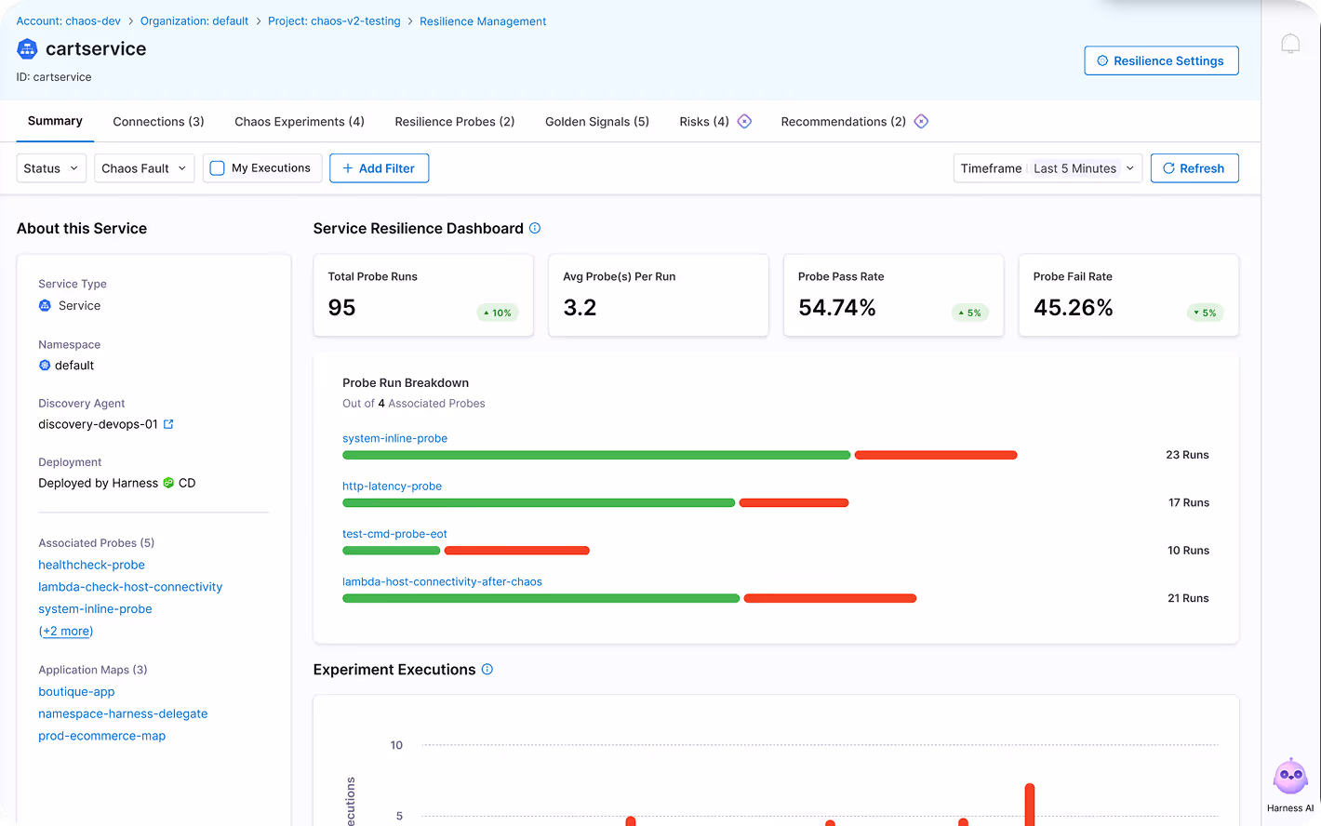1321x826 pixels.
Task: Open discovery-devops-01 external link icon
Action: click(x=168, y=424)
